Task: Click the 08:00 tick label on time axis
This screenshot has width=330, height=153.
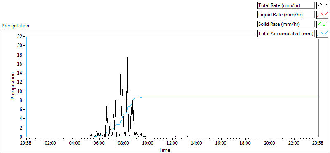Action: (123, 144)
